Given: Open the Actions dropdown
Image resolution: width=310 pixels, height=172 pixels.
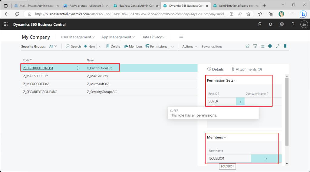Looking at the screenshot, I should coord(190,47).
